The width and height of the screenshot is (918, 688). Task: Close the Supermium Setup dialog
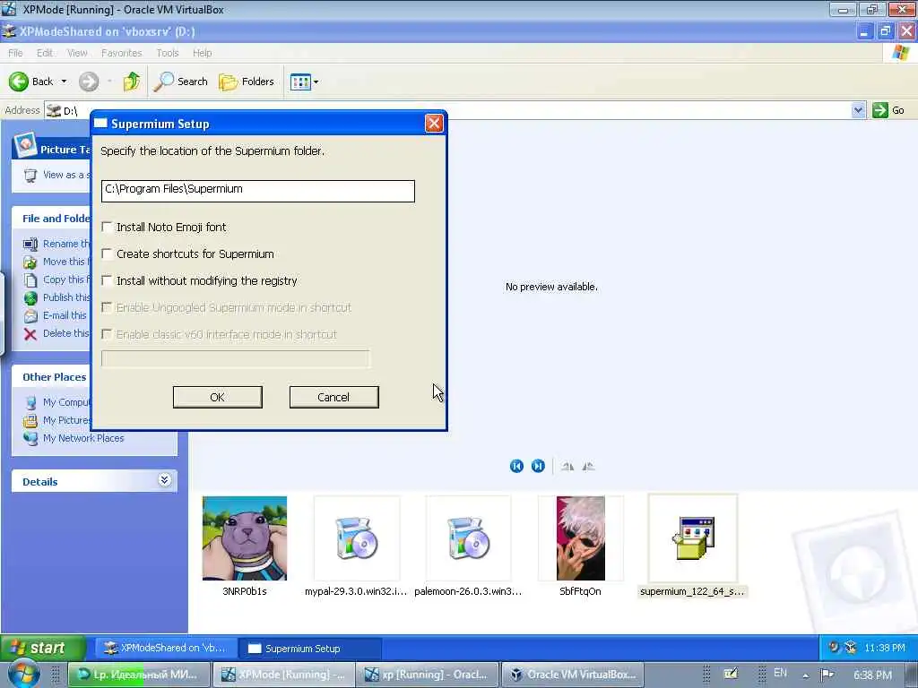tap(434, 124)
